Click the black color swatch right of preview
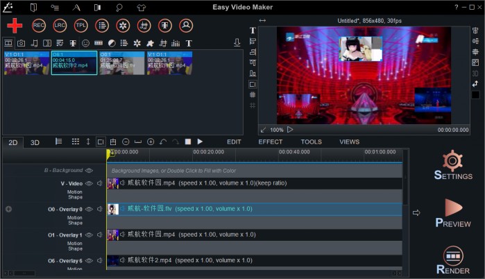This screenshot has width=485, height=279. (475, 94)
